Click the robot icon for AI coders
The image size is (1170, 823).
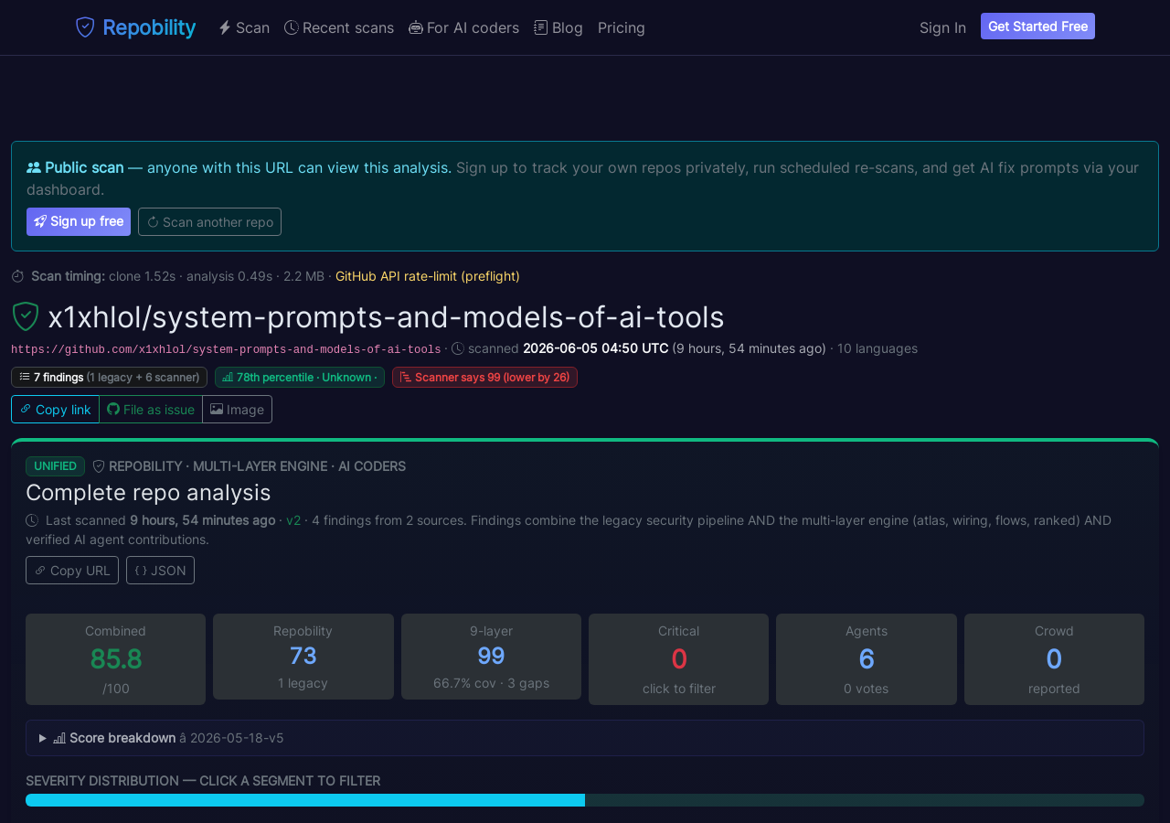tap(416, 27)
